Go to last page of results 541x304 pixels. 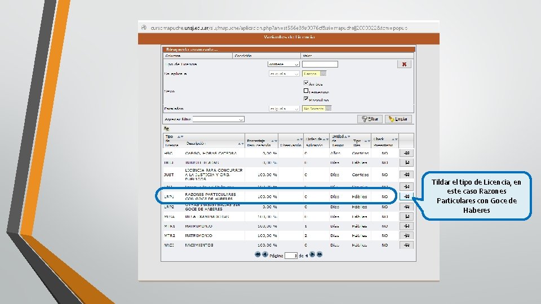(x=320, y=254)
